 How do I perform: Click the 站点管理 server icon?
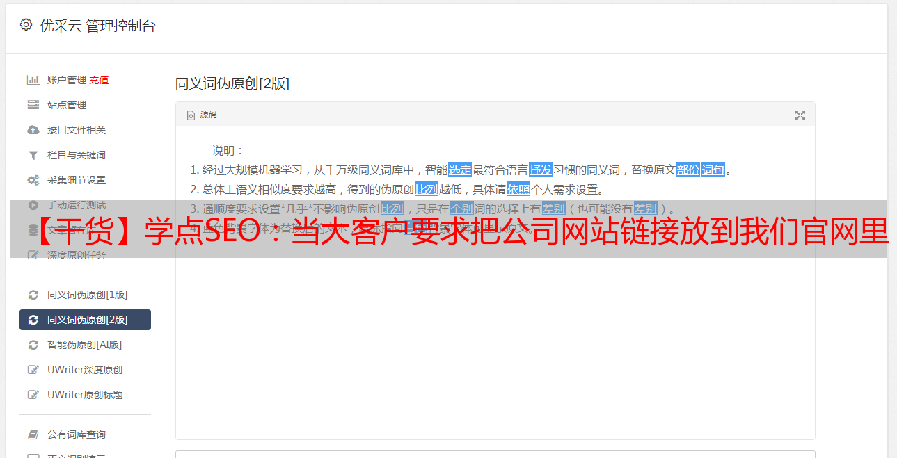click(x=33, y=105)
